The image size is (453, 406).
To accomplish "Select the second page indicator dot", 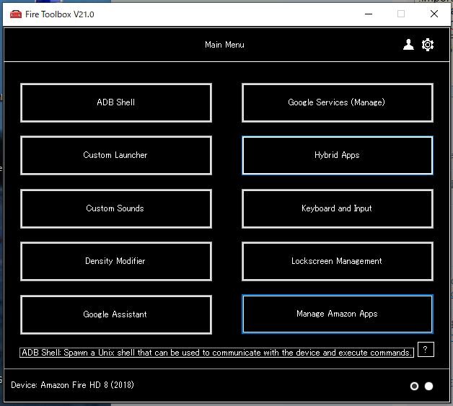I will 428,386.
